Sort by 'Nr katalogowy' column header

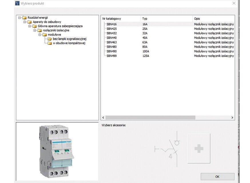(112, 19)
